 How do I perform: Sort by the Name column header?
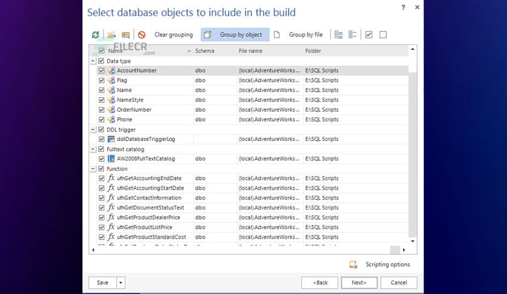point(149,51)
